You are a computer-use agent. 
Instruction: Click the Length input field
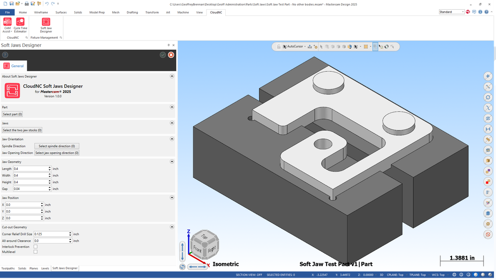tap(31, 169)
